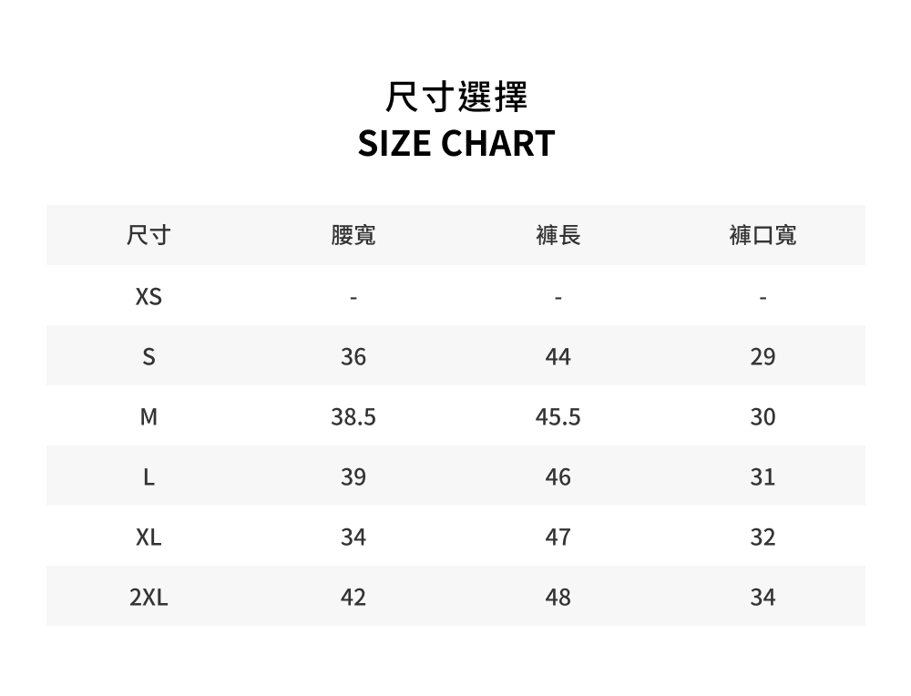Select hem width 29 in S row

click(763, 357)
